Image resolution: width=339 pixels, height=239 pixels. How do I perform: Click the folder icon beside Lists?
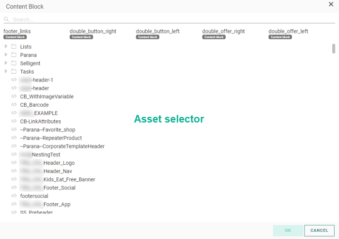14,47
